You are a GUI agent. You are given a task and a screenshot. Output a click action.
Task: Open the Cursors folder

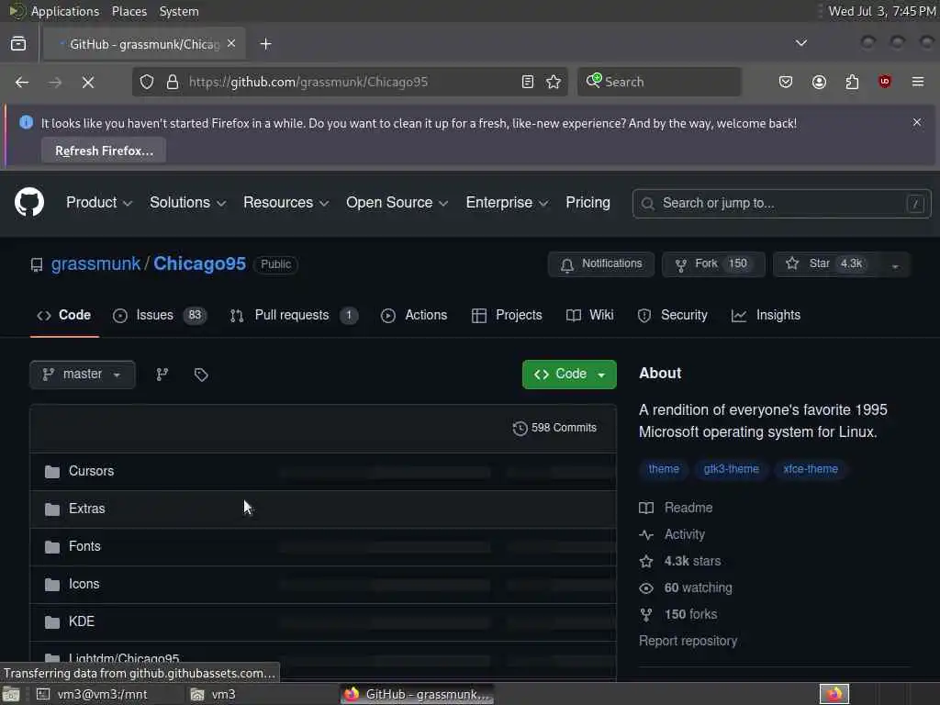91,471
